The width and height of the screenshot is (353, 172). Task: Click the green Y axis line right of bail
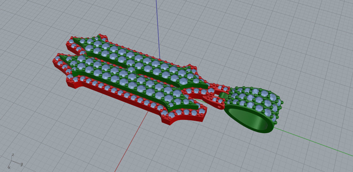pos(313,142)
